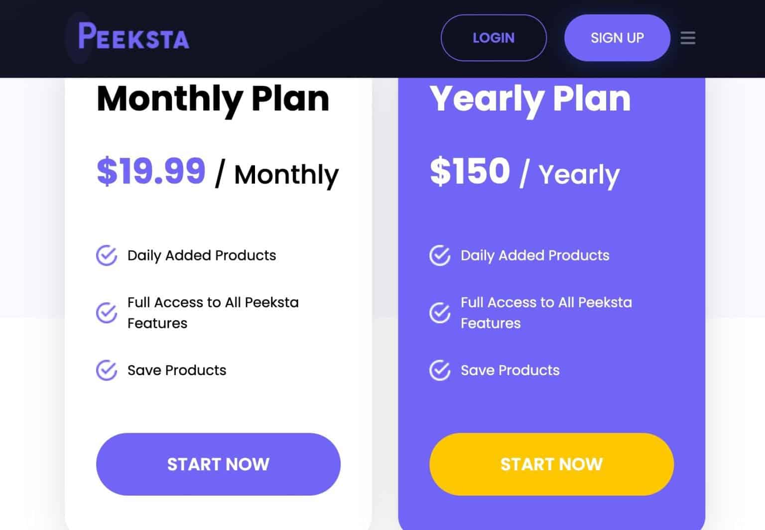Click the checkmark beside Daily Added Products on Yearly Plan
This screenshot has height=530, width=765.
(x=439, y=256)
